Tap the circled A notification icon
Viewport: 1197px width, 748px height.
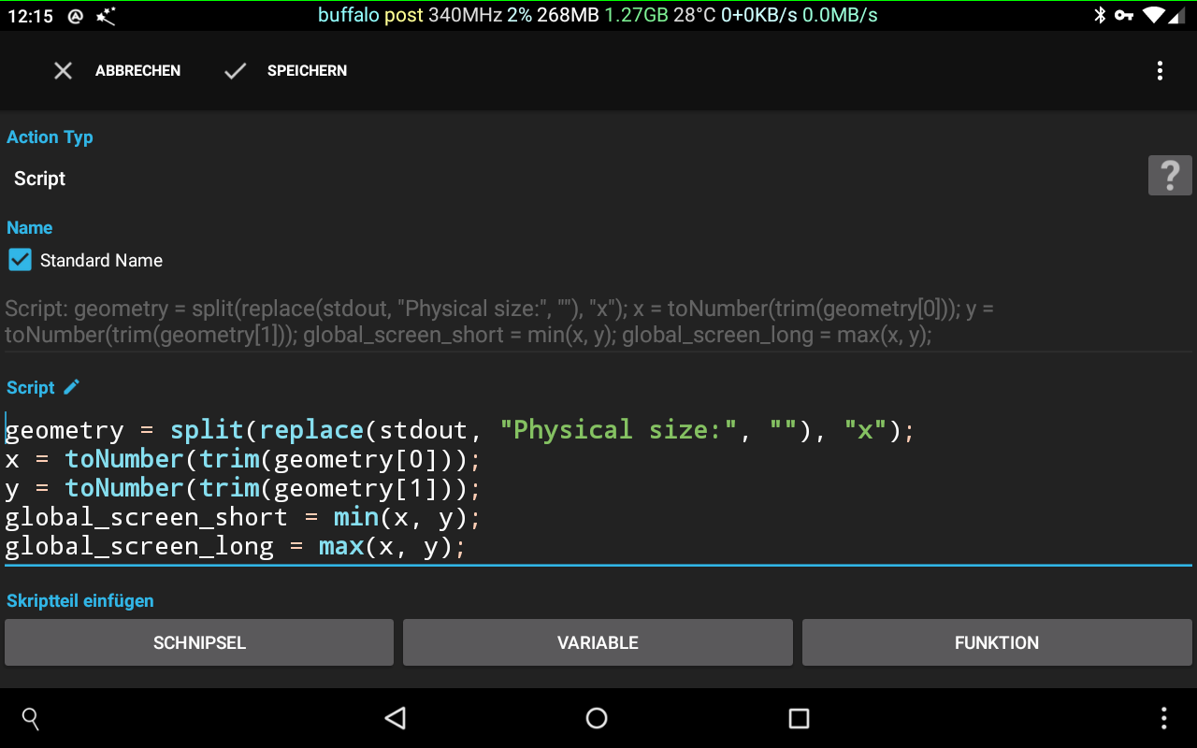click(77, 16)
